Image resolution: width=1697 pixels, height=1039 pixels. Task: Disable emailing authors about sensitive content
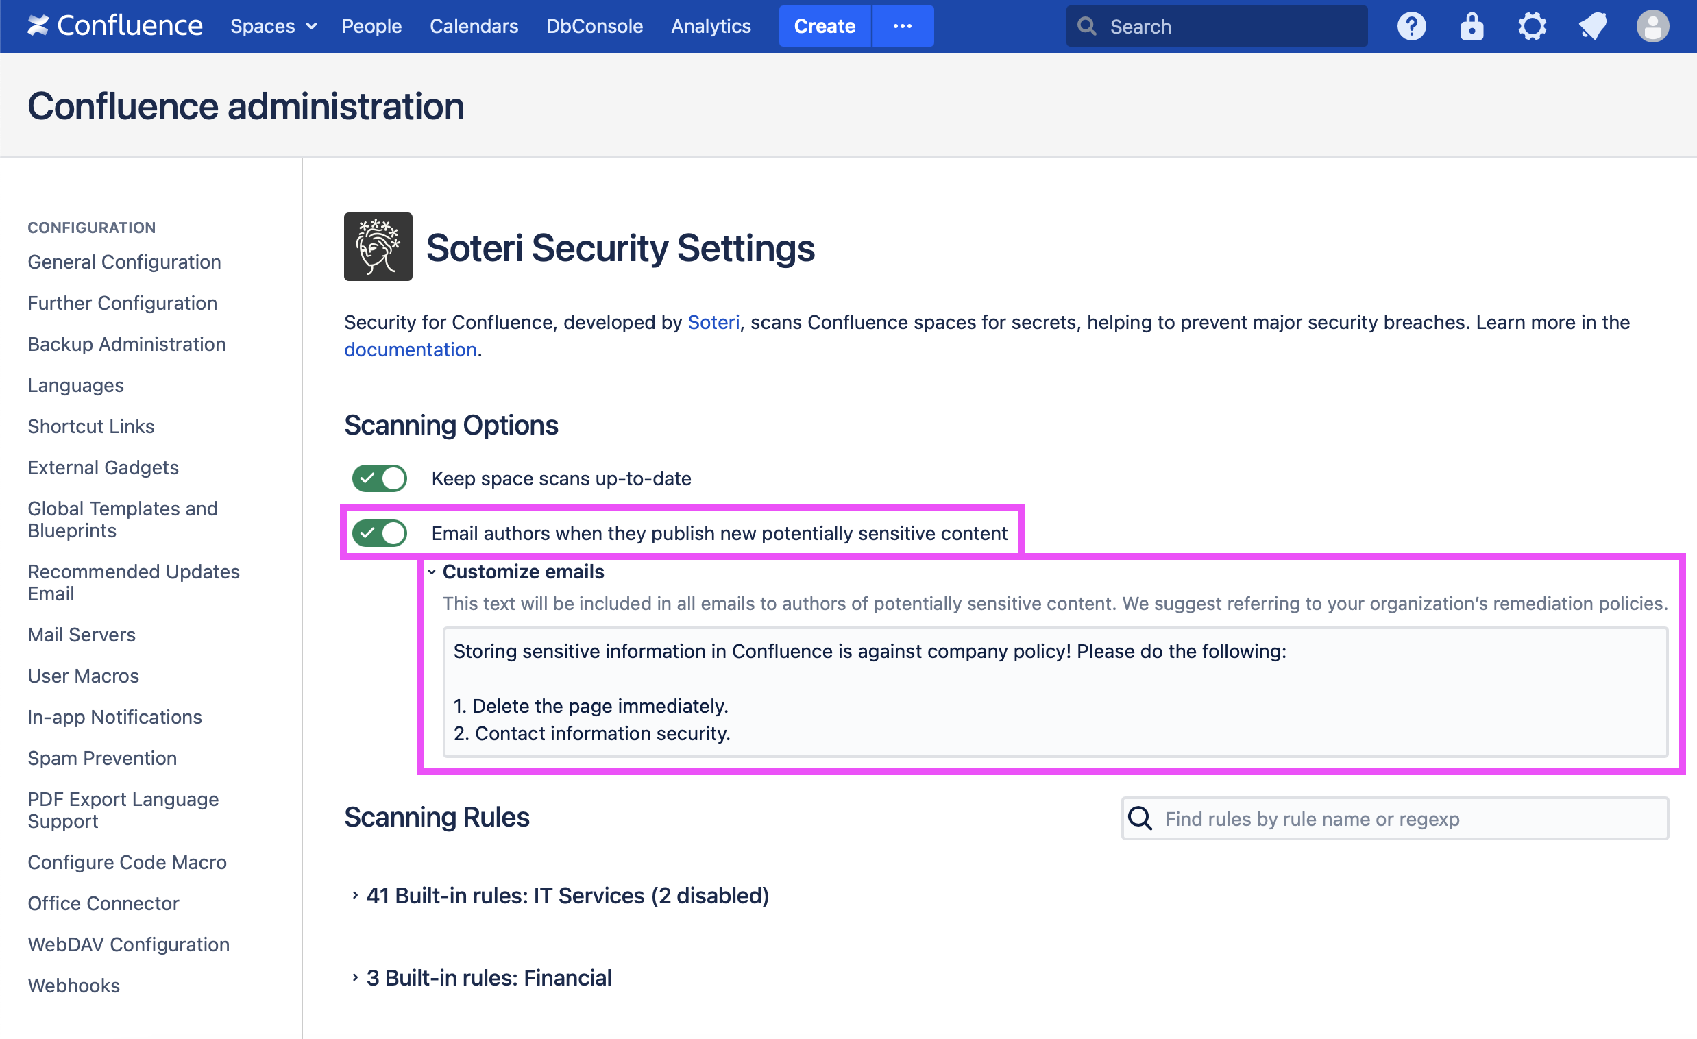[x=380, y=533]
